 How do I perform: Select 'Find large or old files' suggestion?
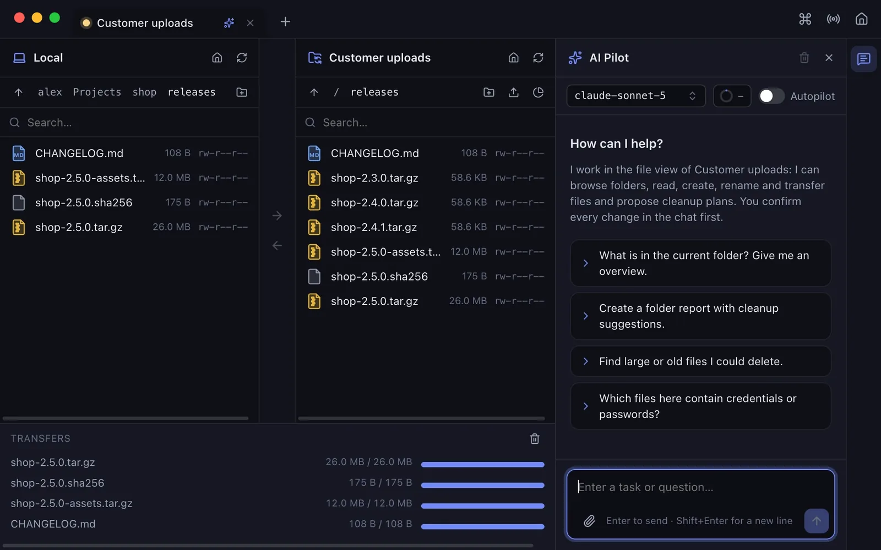pos(700,361)
